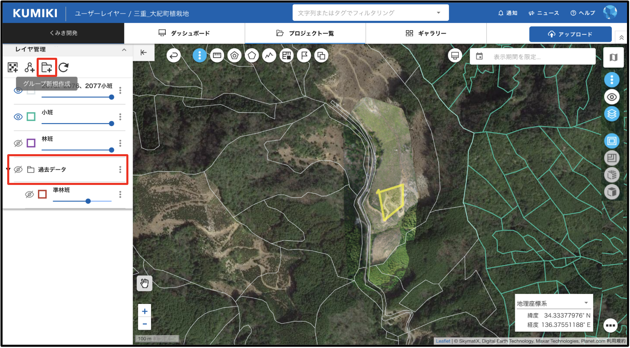630x348 pixels.
Task: Click the アップロード button
Action: click(570, 34)
